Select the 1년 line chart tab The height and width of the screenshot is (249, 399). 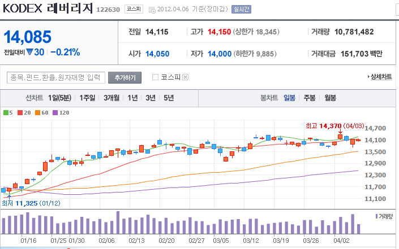click(132, 98)
